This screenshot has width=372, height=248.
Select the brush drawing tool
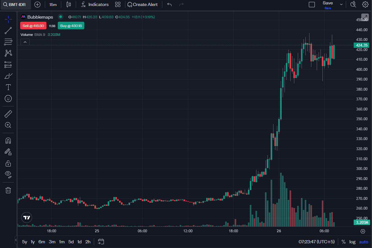point(8,76)
